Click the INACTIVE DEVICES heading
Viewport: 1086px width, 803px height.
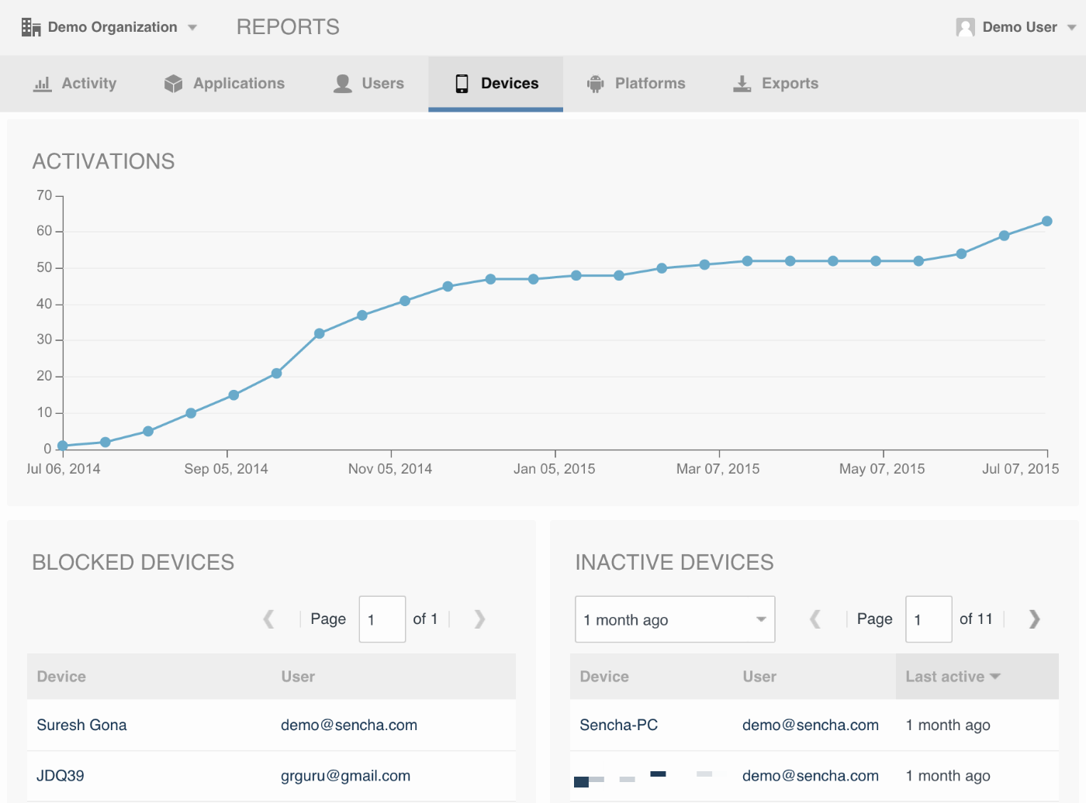(x=674, y=563)
